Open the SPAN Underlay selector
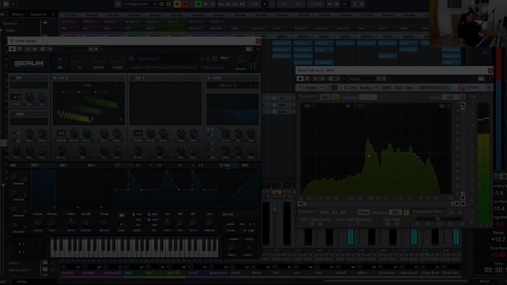This screenshot has height=285, width=507. pos(368,97)
